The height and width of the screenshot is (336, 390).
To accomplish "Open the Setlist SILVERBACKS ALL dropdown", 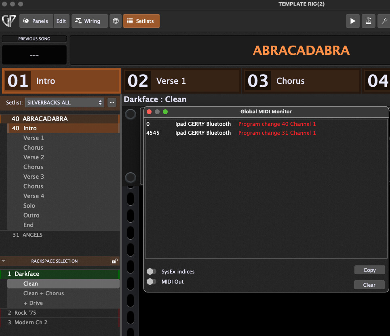I will pyautogui.click(x=65, y=102).
